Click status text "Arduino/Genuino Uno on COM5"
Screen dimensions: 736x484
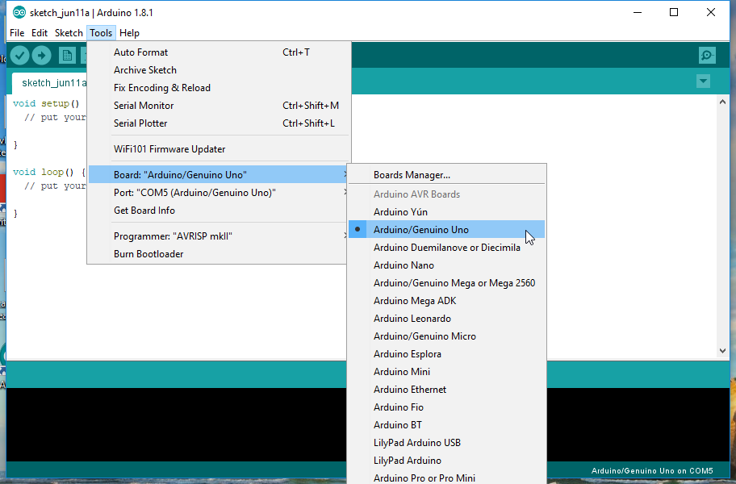652,471
